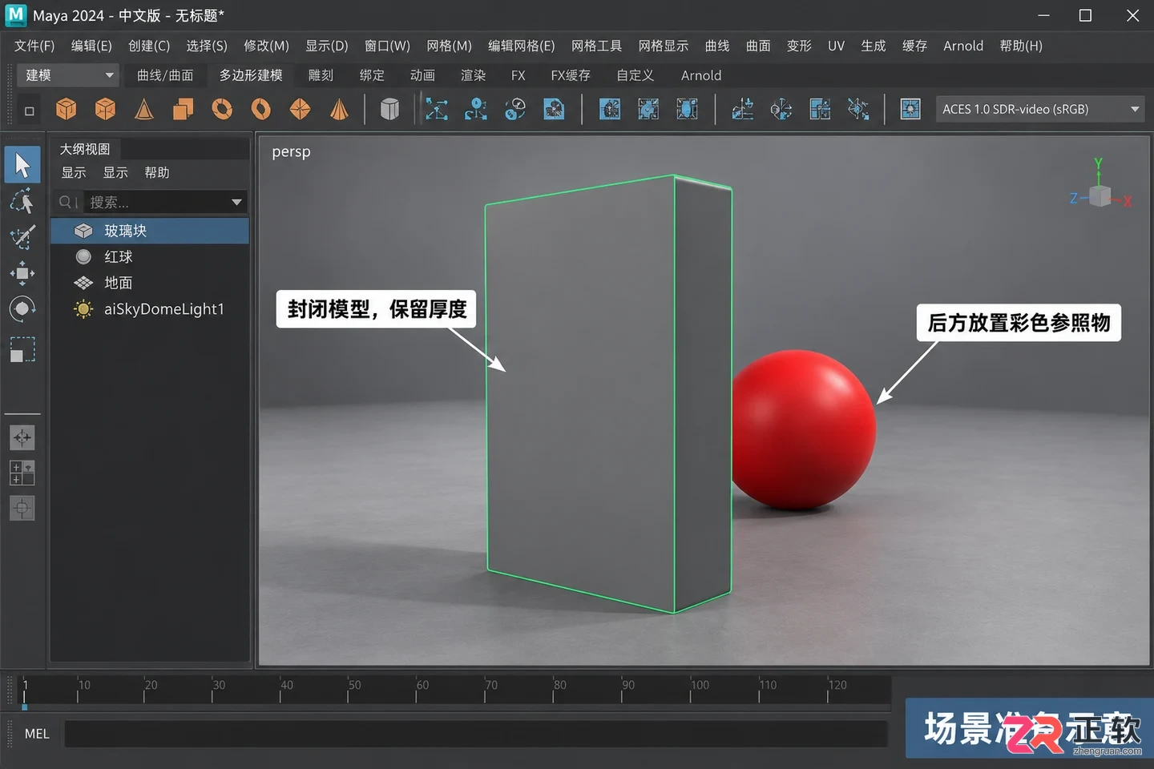Choose the Lasso select tool

[22, 201]
